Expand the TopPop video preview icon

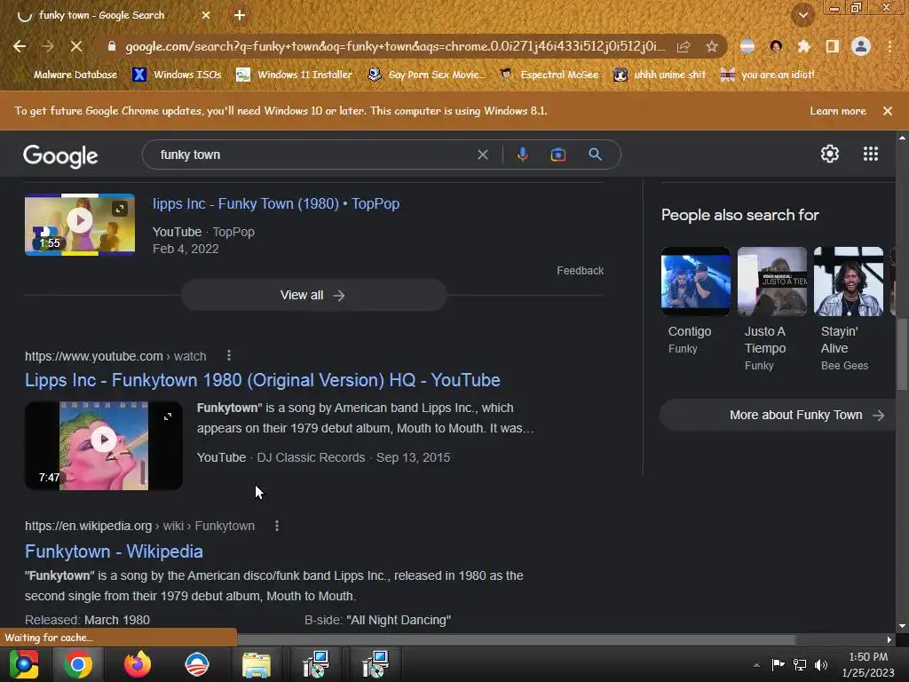point(120,208)
